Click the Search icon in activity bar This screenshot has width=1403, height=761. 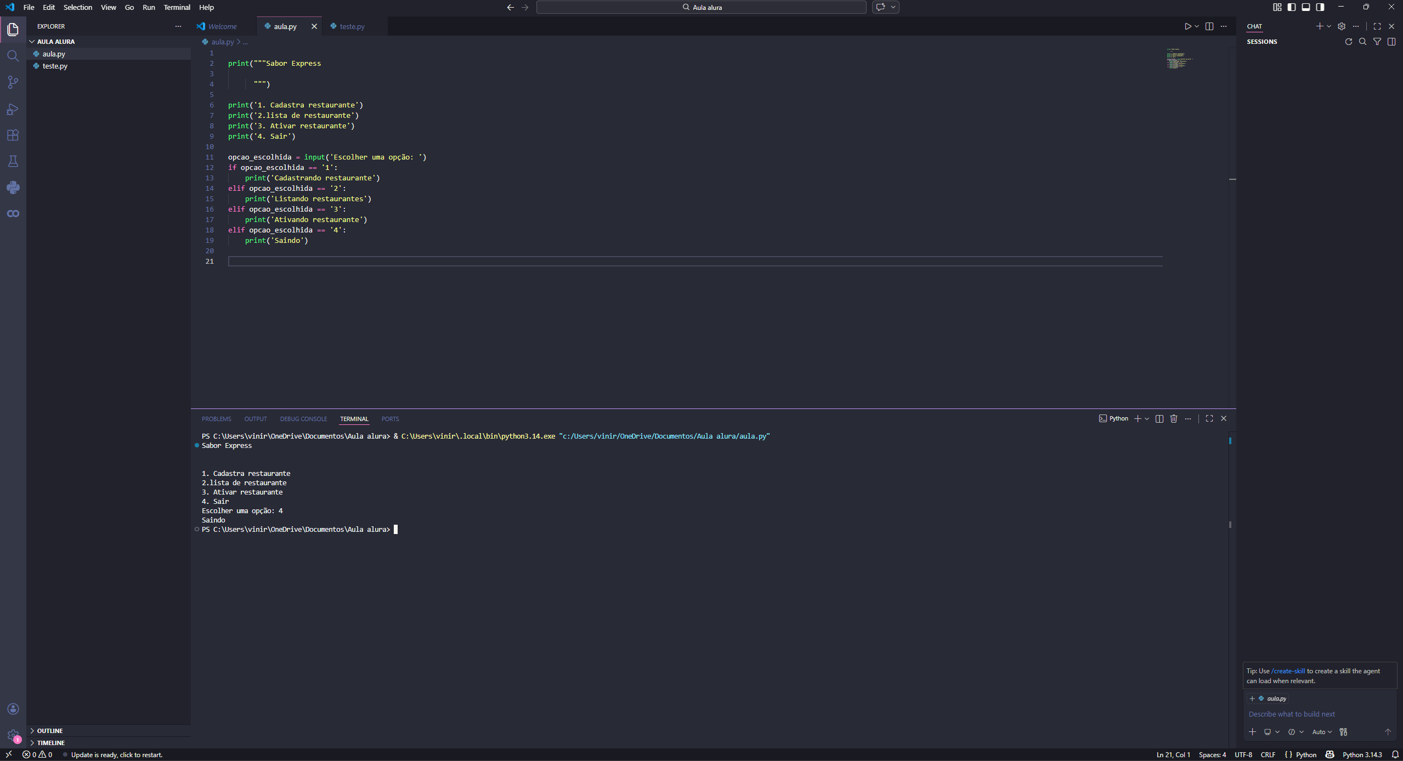[13, 56]
